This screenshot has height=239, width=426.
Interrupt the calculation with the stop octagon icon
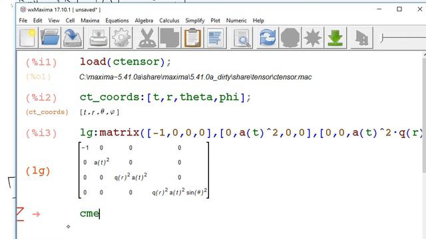(x=290, y=38)
